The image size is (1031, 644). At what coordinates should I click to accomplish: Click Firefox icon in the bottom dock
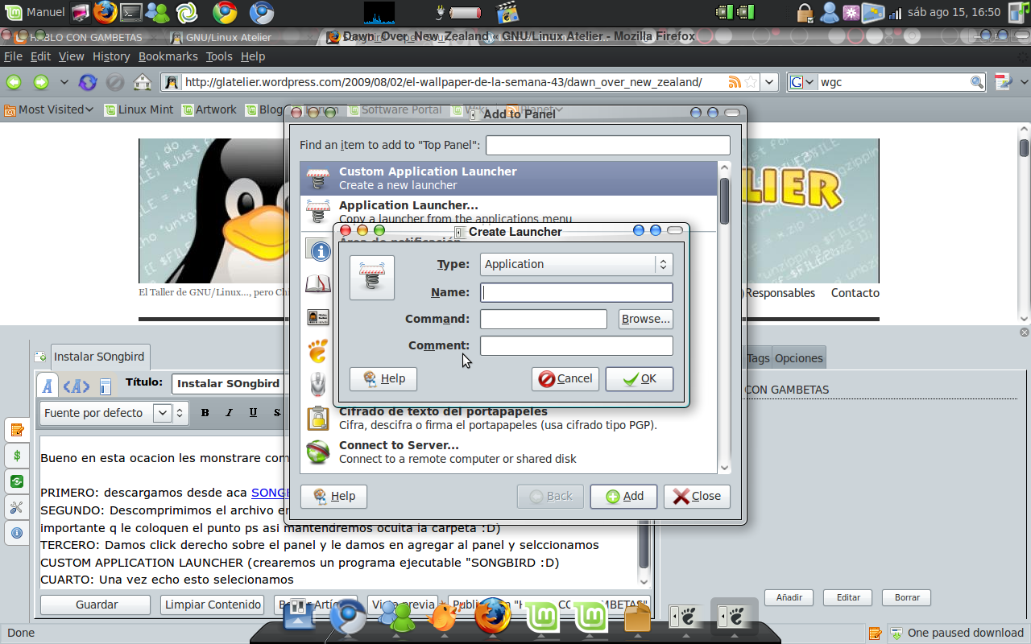click(492, 617)
